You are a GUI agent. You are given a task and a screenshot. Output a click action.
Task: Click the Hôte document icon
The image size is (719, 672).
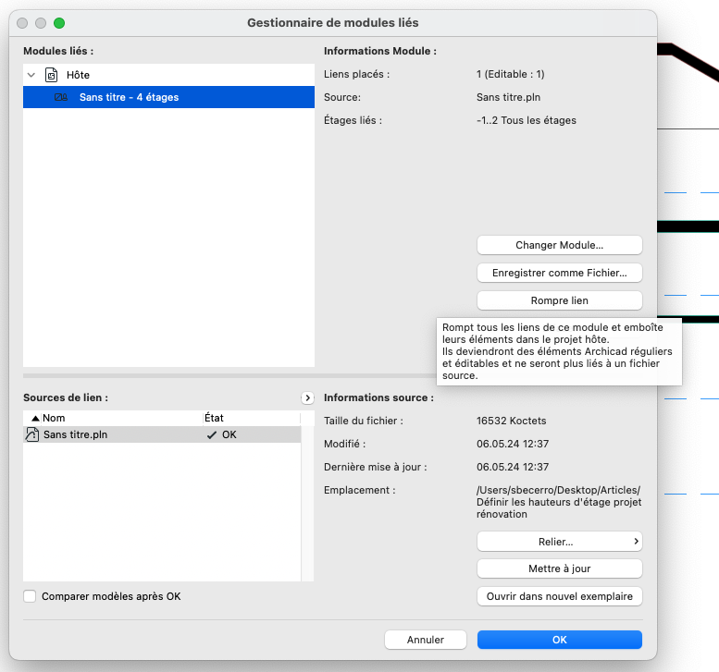(52, 75)
